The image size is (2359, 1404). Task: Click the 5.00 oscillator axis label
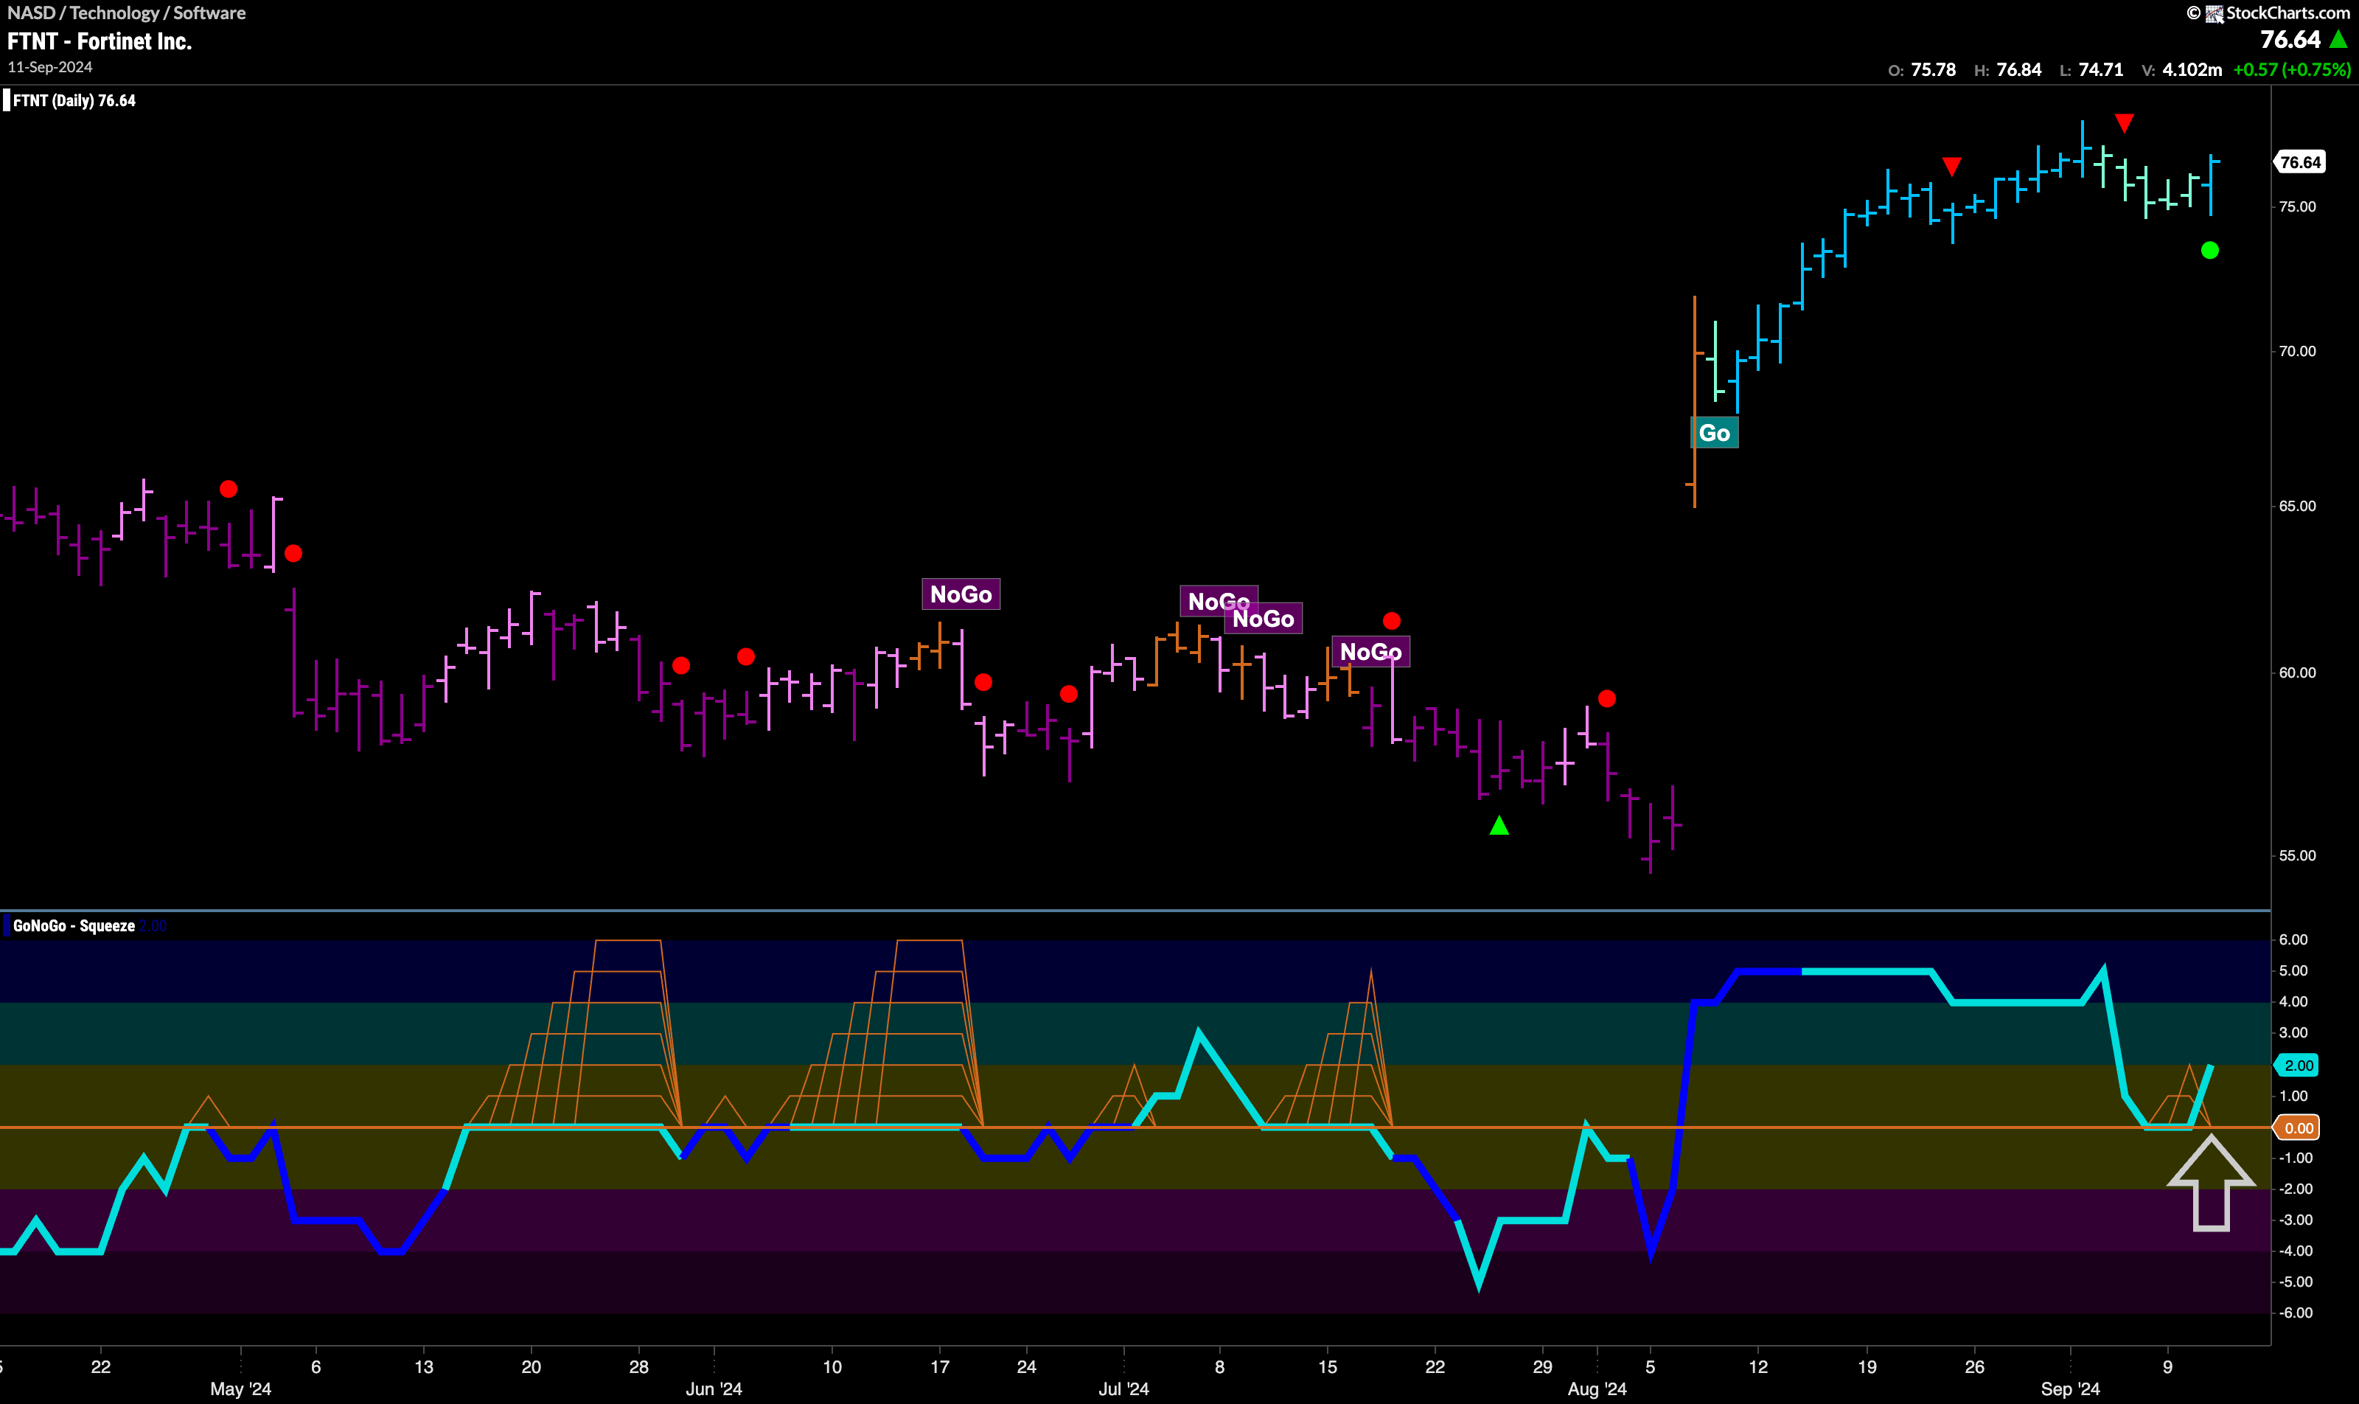click(x=2293, y=970)
